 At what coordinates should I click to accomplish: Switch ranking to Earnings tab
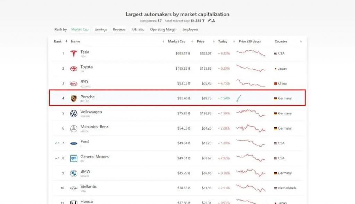pyautogui.click(x=101, y=30)
